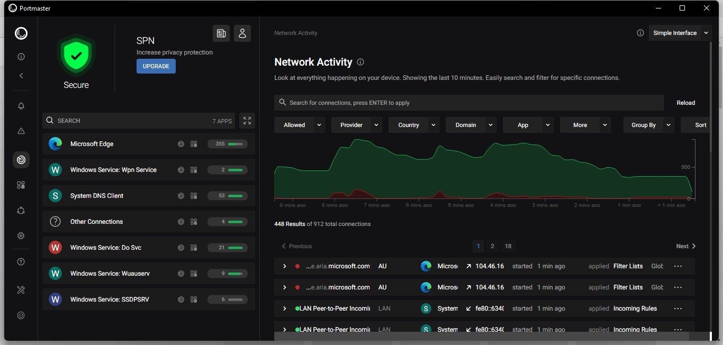The height and width of the screenshot is (345, 723).
Task: Go to results page 1
Action: click(x=478, y=246)
